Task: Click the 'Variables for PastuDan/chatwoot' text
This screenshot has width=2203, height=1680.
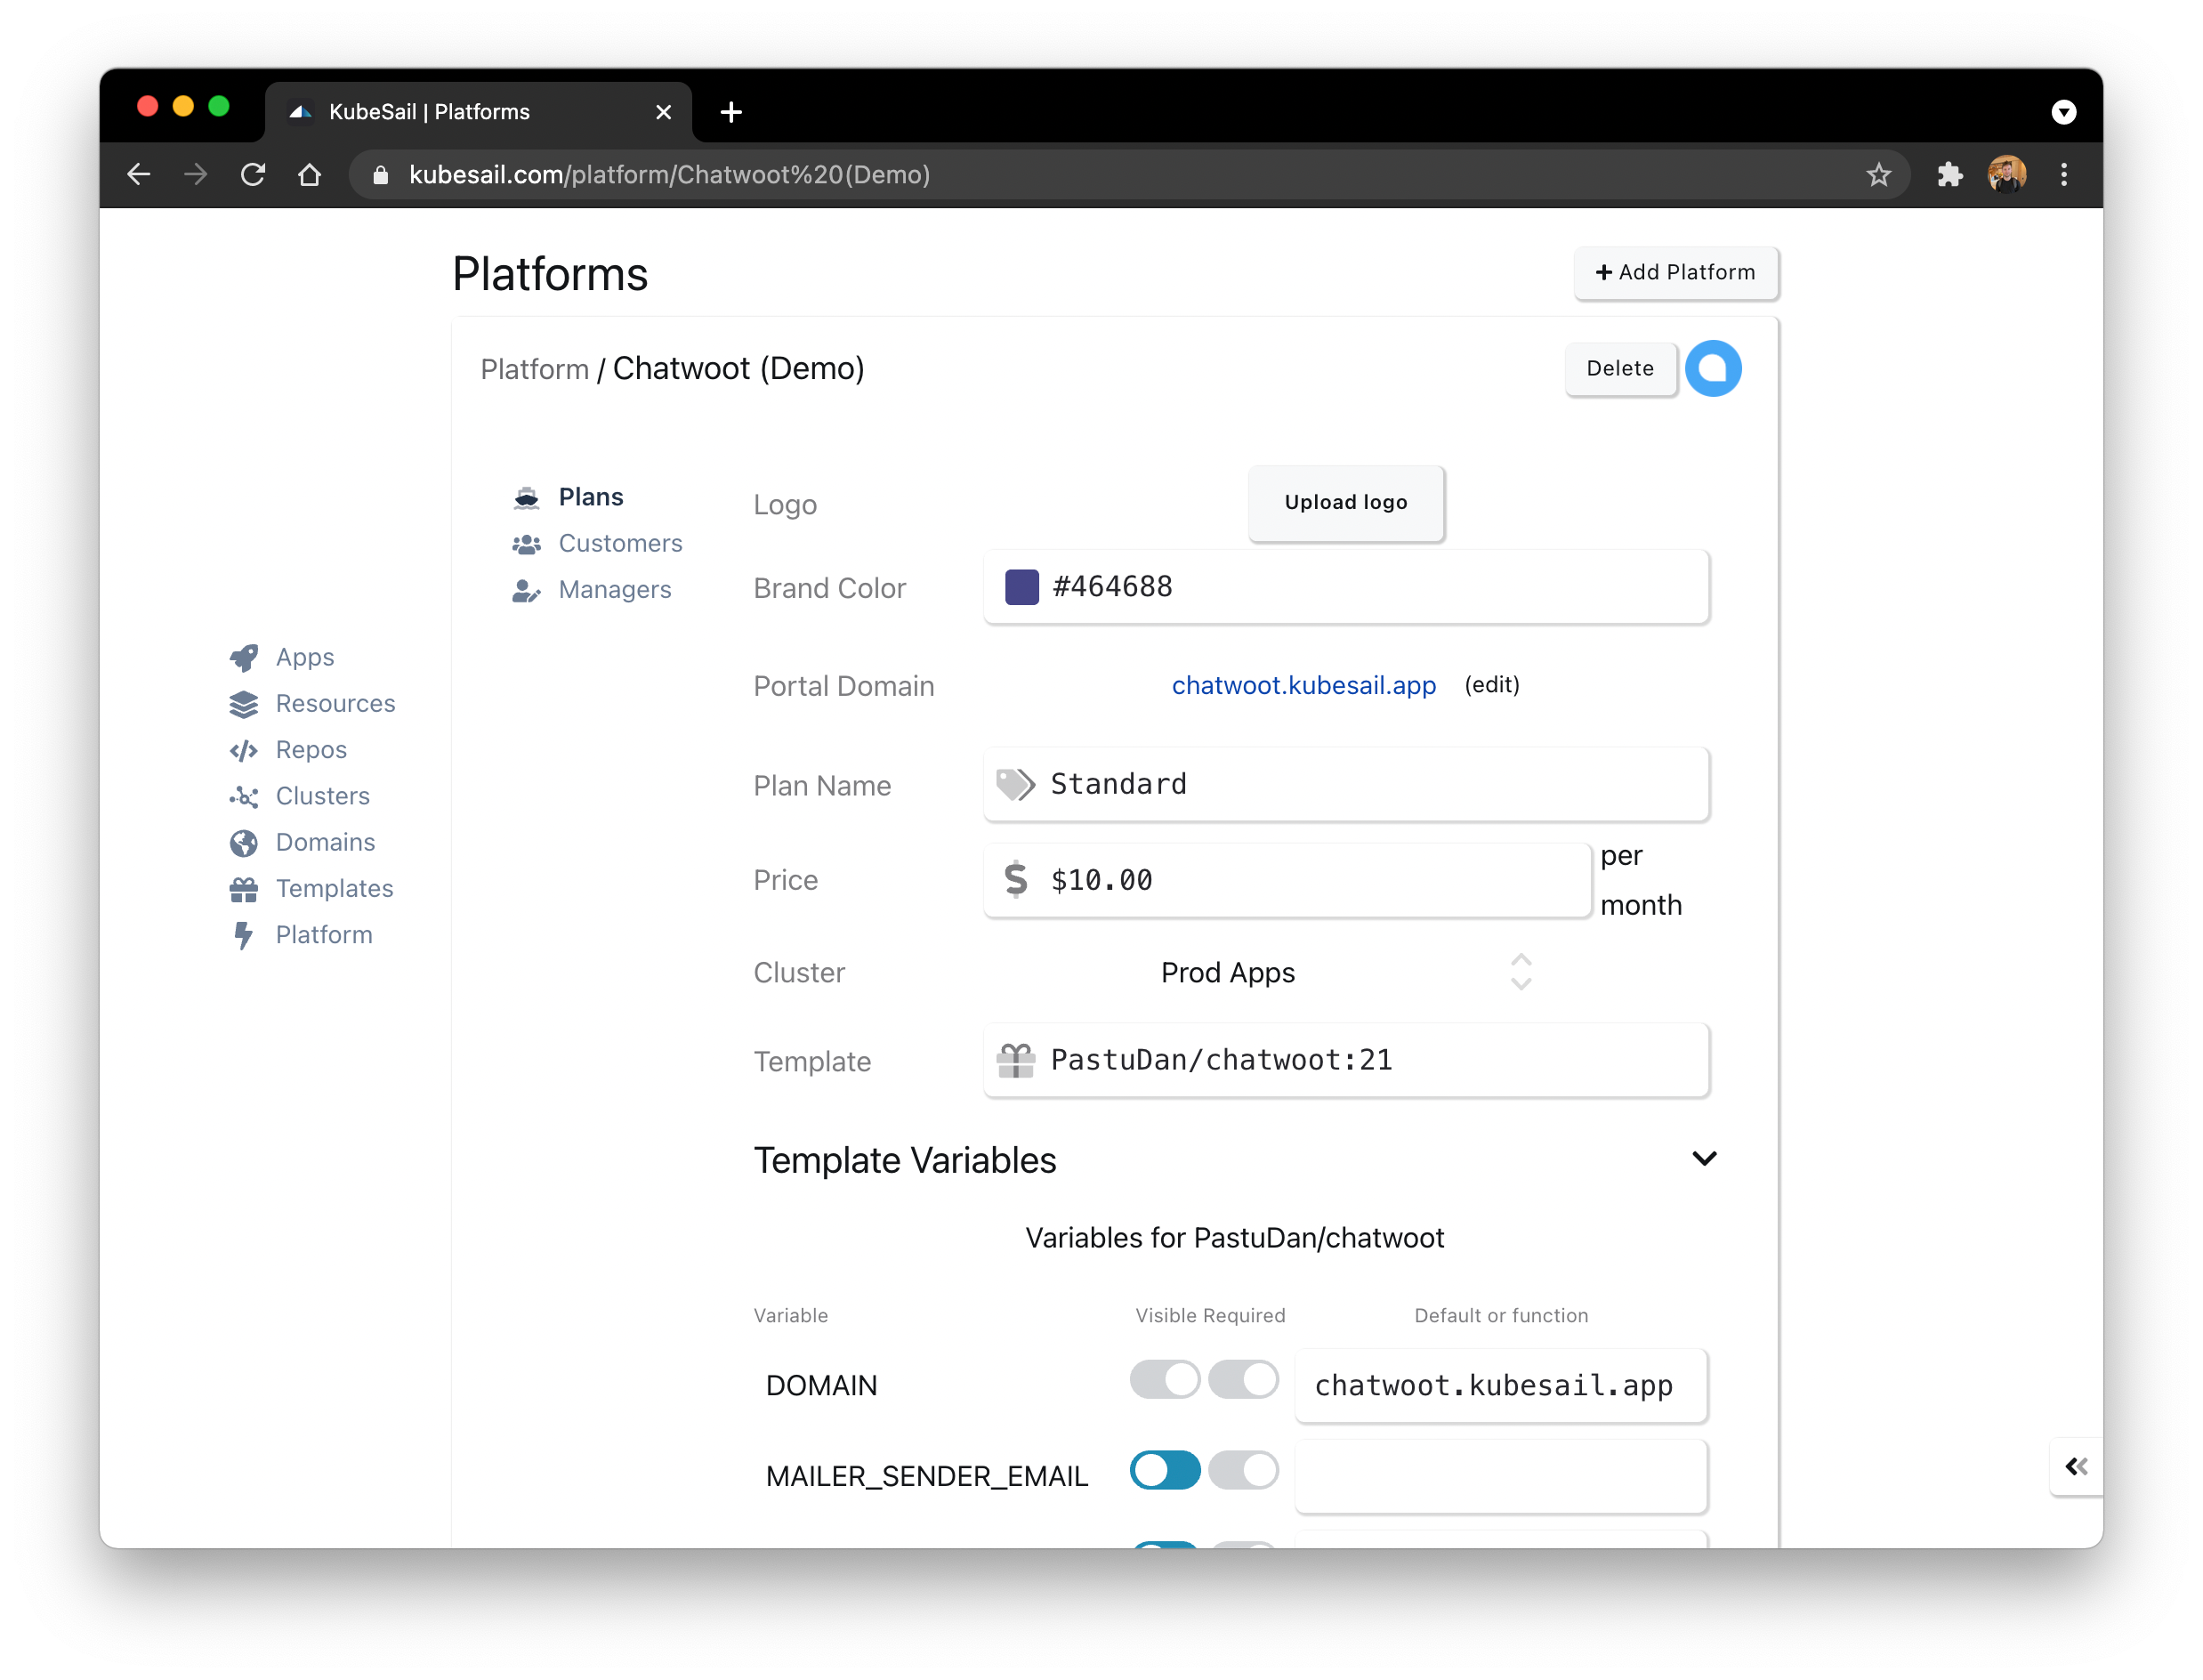Action: [x=1234, y=1238]
